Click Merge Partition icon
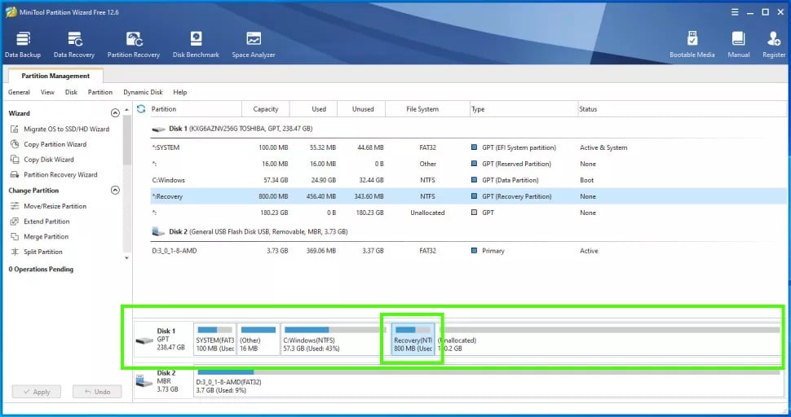791x417 pixels. pyautogui.click(x=15, y=236)
